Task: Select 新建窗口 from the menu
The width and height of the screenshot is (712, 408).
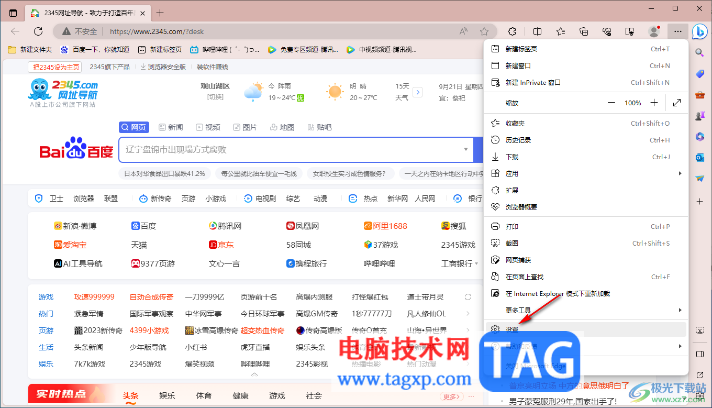Action: coord(586,65)
